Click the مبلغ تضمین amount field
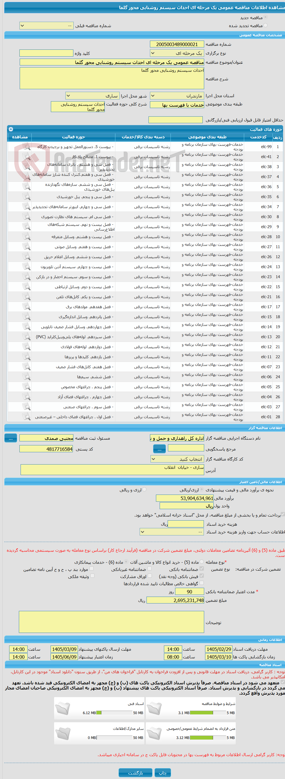This screenshot has width=285, height=779. (x=175, y=600)
